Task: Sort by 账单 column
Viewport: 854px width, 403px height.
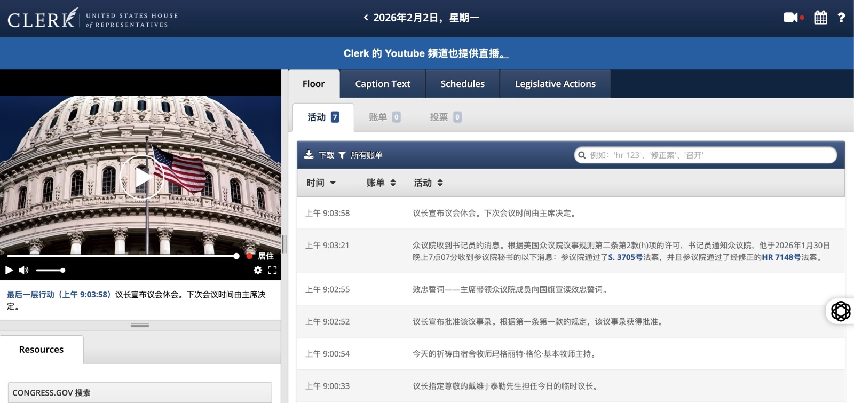Action: coord(381,183)
